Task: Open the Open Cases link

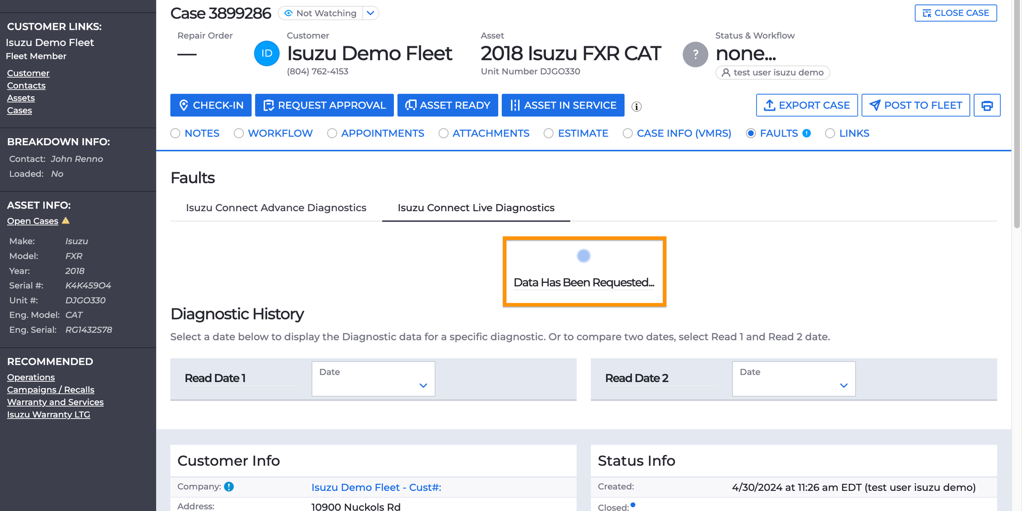Action: tap(32, 221)
